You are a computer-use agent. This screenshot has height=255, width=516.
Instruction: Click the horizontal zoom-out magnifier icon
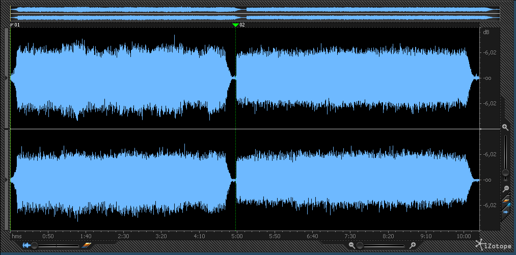click(351, 245)
